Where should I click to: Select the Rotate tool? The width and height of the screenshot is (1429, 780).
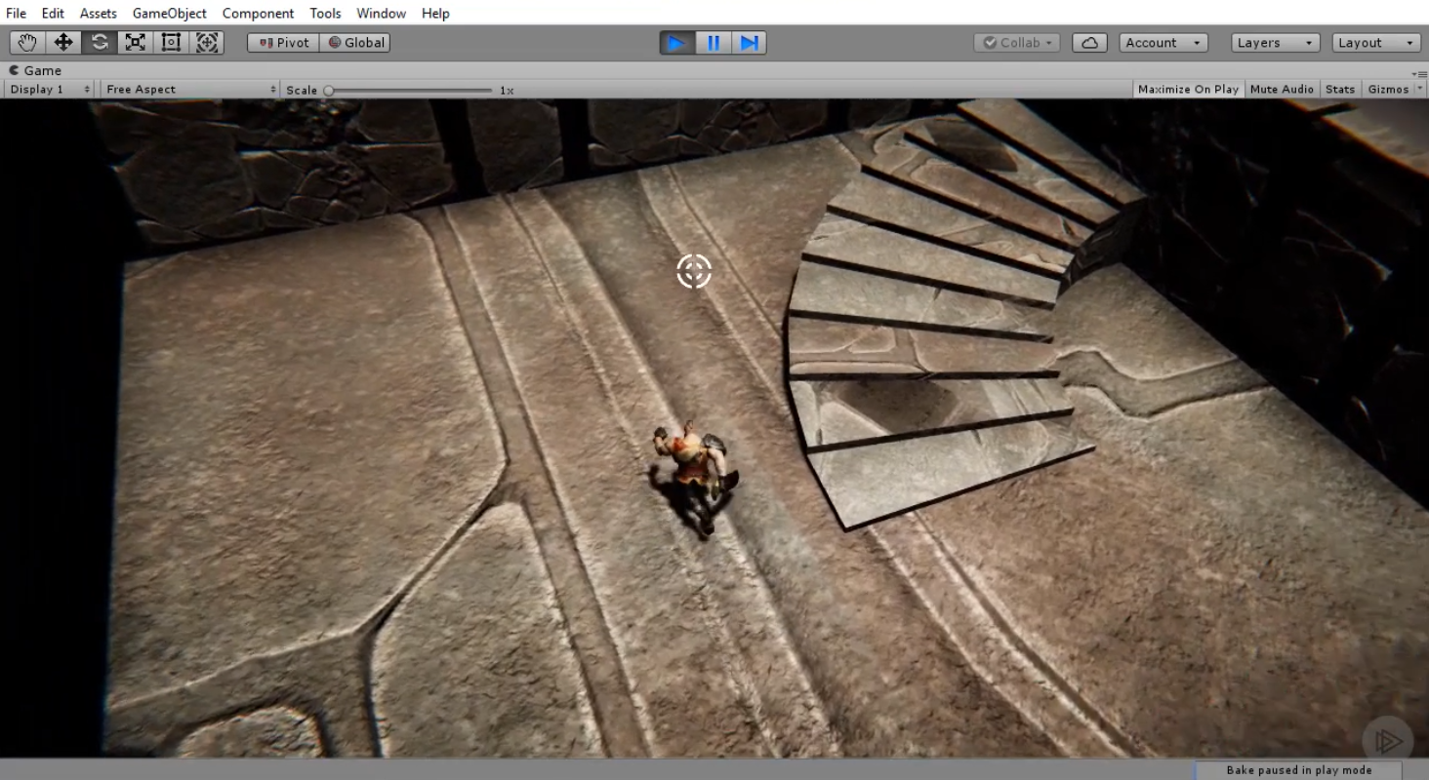pyautogui.click(x=100, y=43)
